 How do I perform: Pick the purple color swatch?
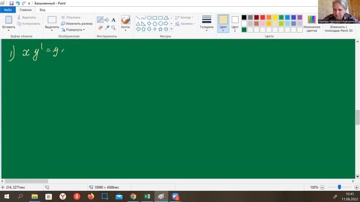click(300, 17)
